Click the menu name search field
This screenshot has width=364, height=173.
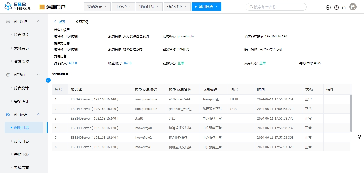click(277, 7)
